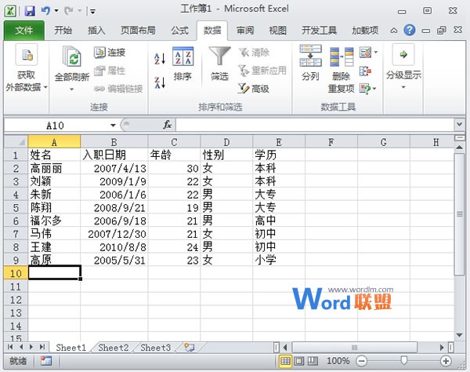Open the Get External Data (获取外部数据) dropdown

coord(26,86)
